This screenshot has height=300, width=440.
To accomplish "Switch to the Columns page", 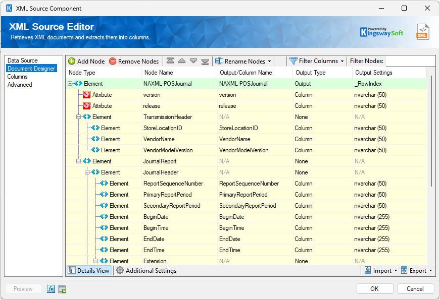I will coord(17,77).
